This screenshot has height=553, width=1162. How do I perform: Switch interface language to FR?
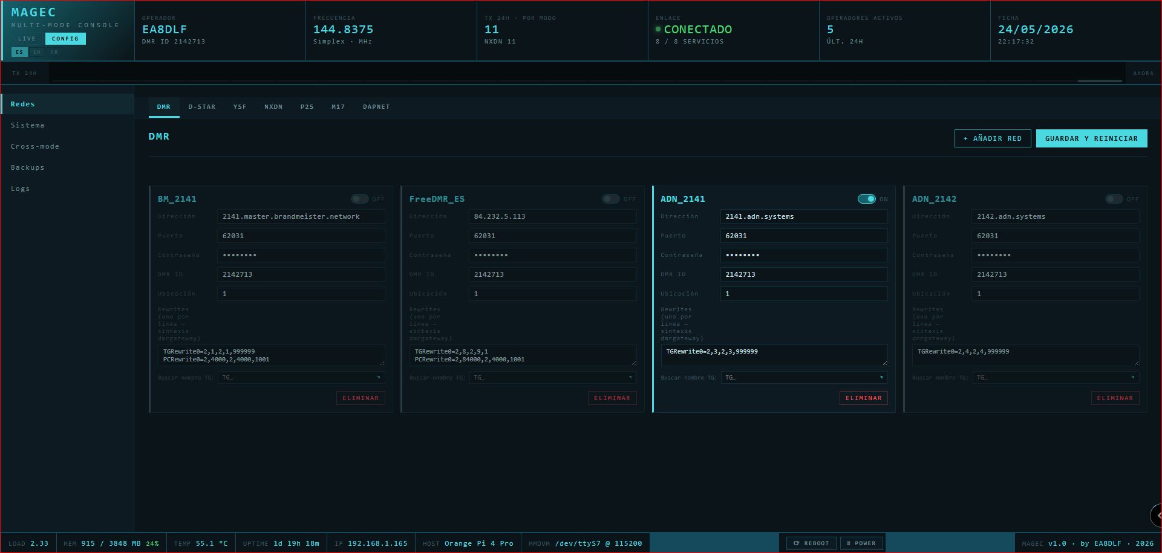point(54,53)
